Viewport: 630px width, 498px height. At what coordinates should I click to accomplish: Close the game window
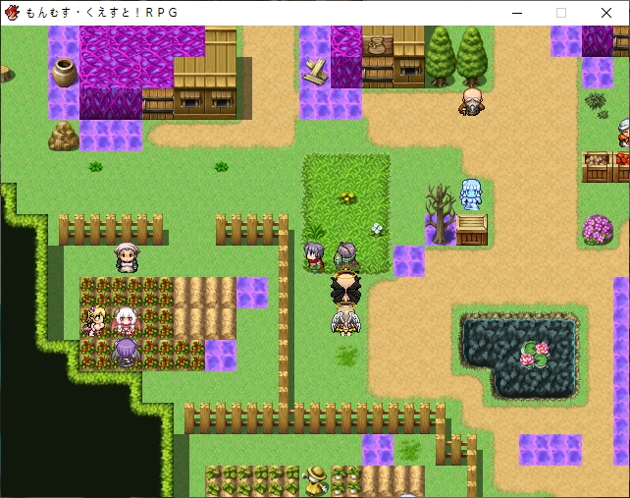[606, 13]
